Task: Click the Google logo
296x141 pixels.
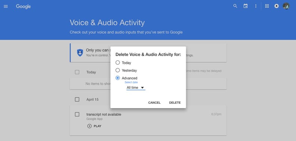Action: pyautogui.click(x=23, y=6)
